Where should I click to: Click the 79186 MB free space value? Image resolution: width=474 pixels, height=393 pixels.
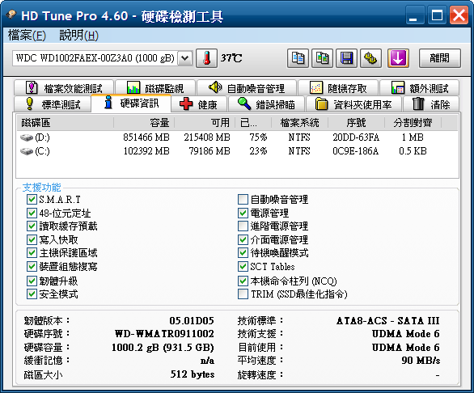pos(209,151)
